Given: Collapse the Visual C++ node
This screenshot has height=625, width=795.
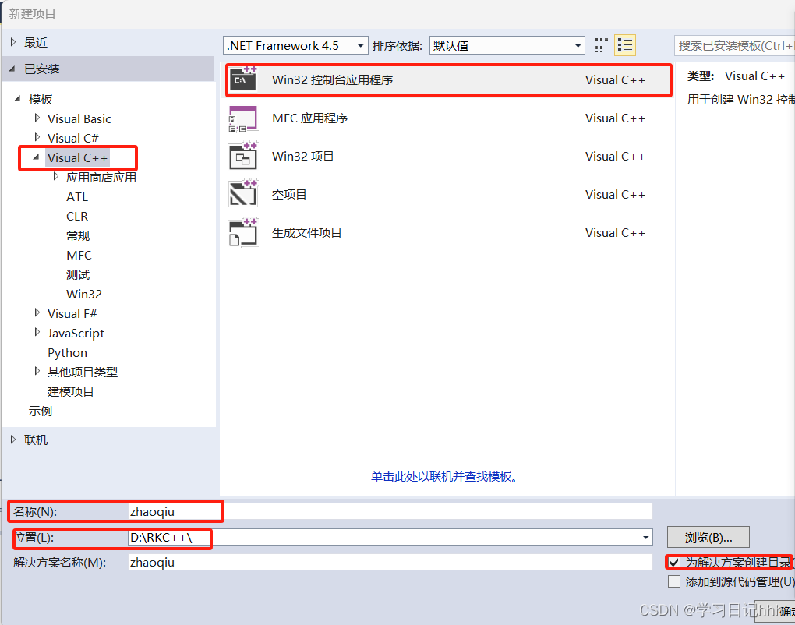Looking at the screenshot, I should pyautogui.click(x=36, y=157).
